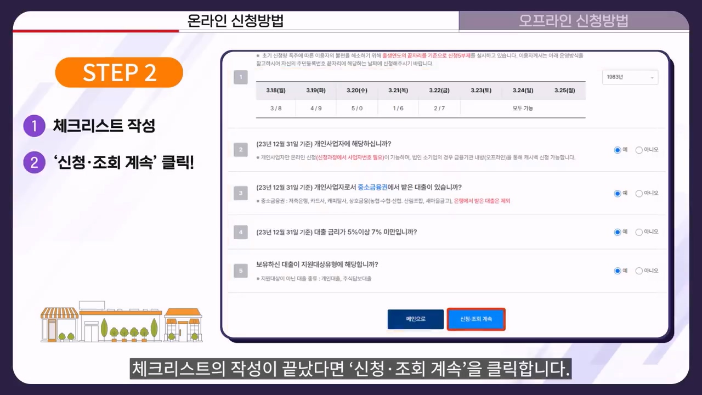Select the 3.20(수) date column
The image size is (702, 395).
(x=356, y=90)
